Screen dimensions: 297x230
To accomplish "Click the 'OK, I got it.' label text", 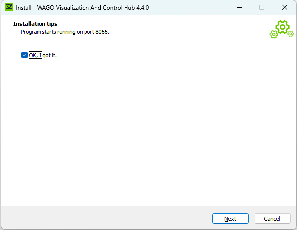I will (x=43, y=55).
